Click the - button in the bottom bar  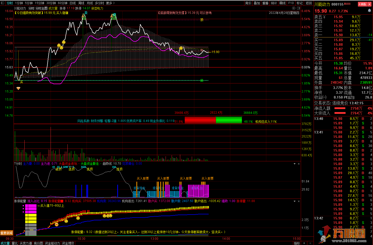310,243
